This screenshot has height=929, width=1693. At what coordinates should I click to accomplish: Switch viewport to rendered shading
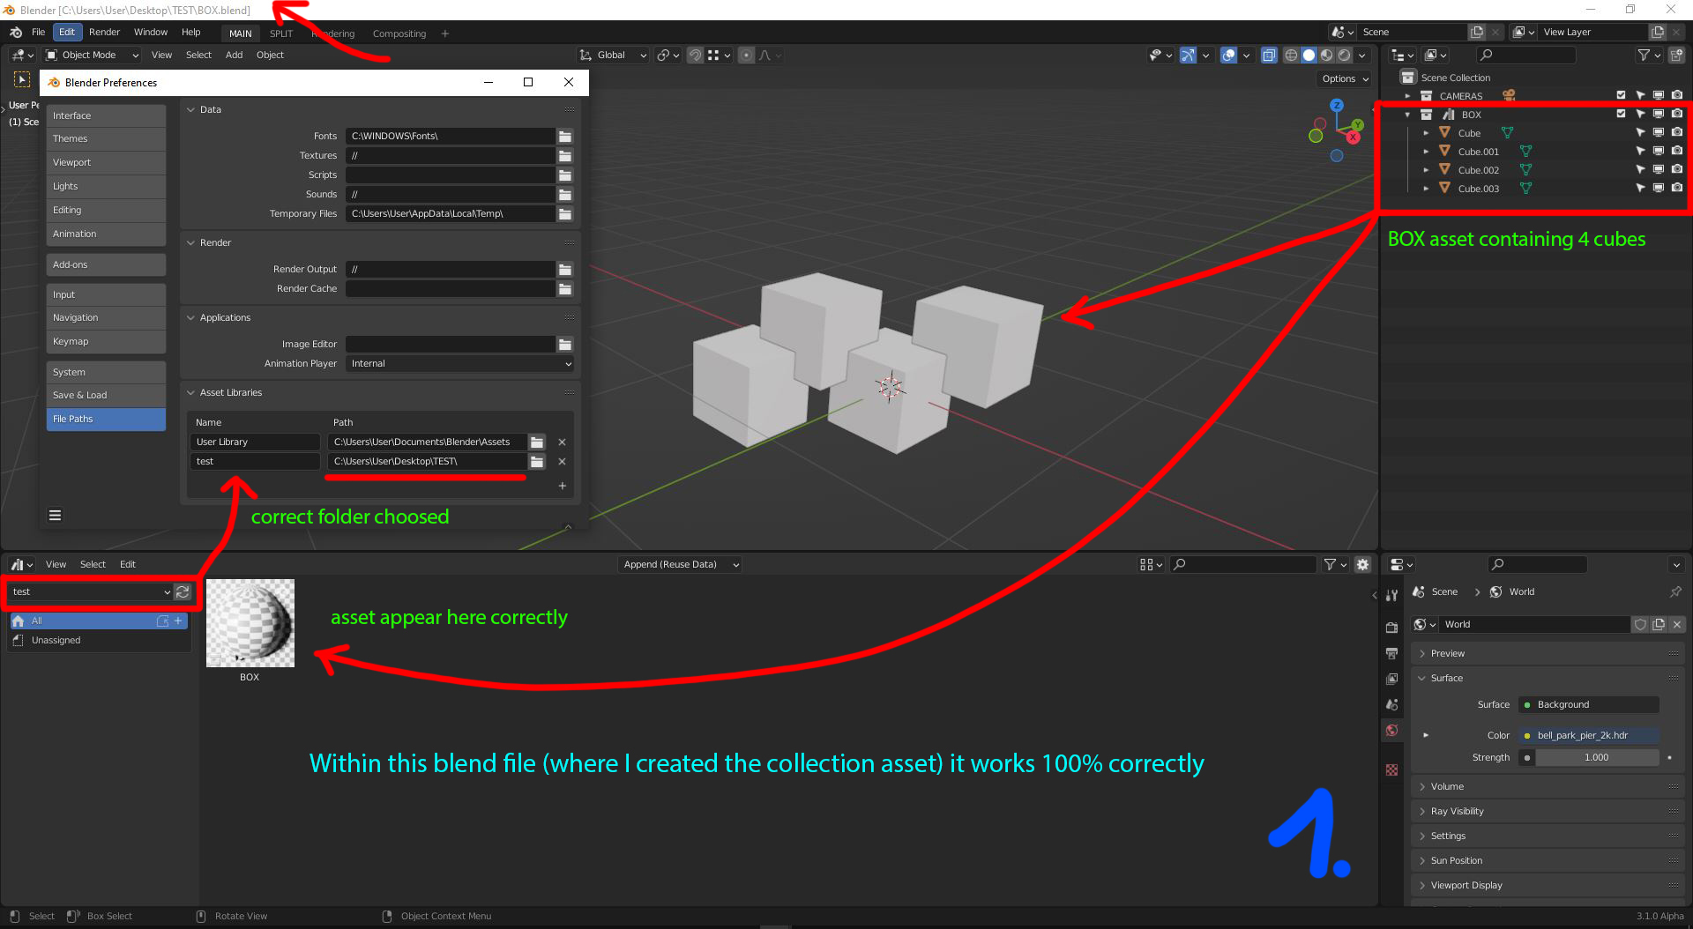pos(1344,56)
